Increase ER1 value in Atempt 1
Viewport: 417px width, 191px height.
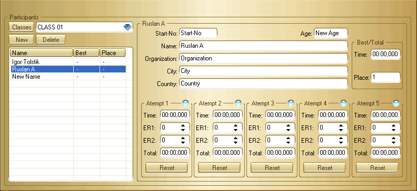pos(183,126)
